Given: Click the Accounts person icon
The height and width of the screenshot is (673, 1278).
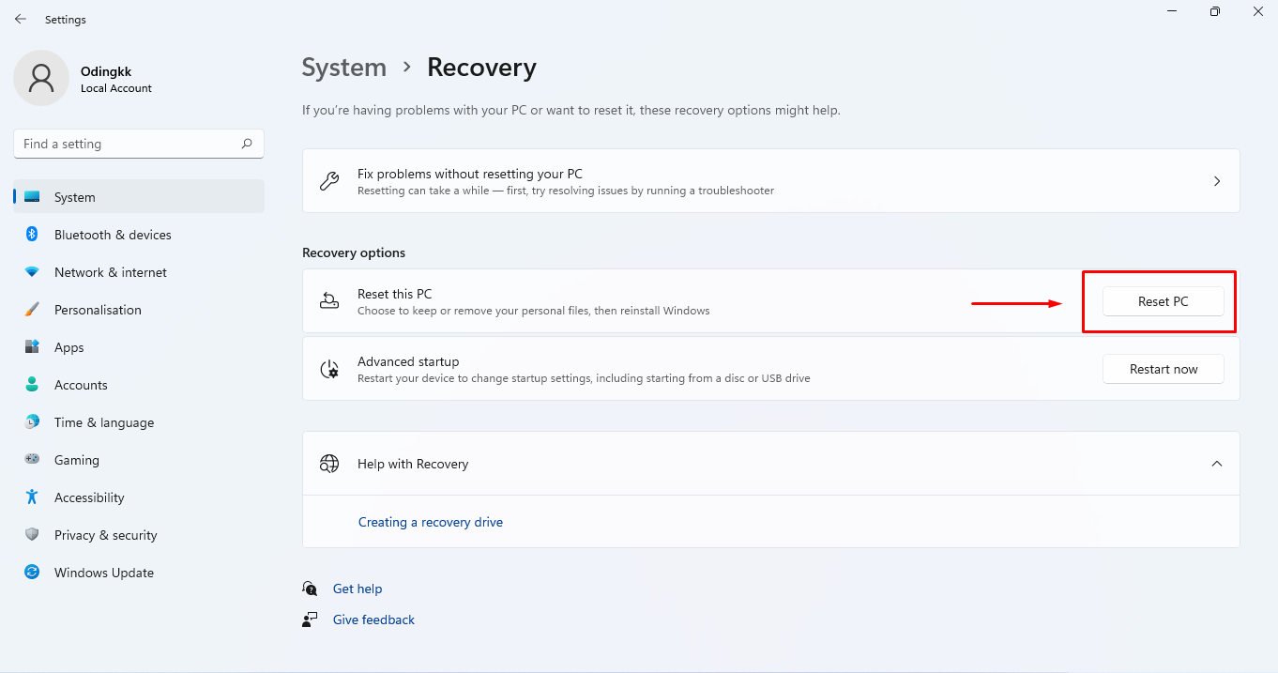Looking at the screenshot, I should 32,385.
